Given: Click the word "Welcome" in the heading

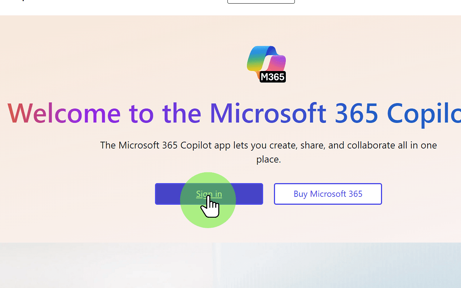Looking at the screenshot, I should (x=64, y=113).
